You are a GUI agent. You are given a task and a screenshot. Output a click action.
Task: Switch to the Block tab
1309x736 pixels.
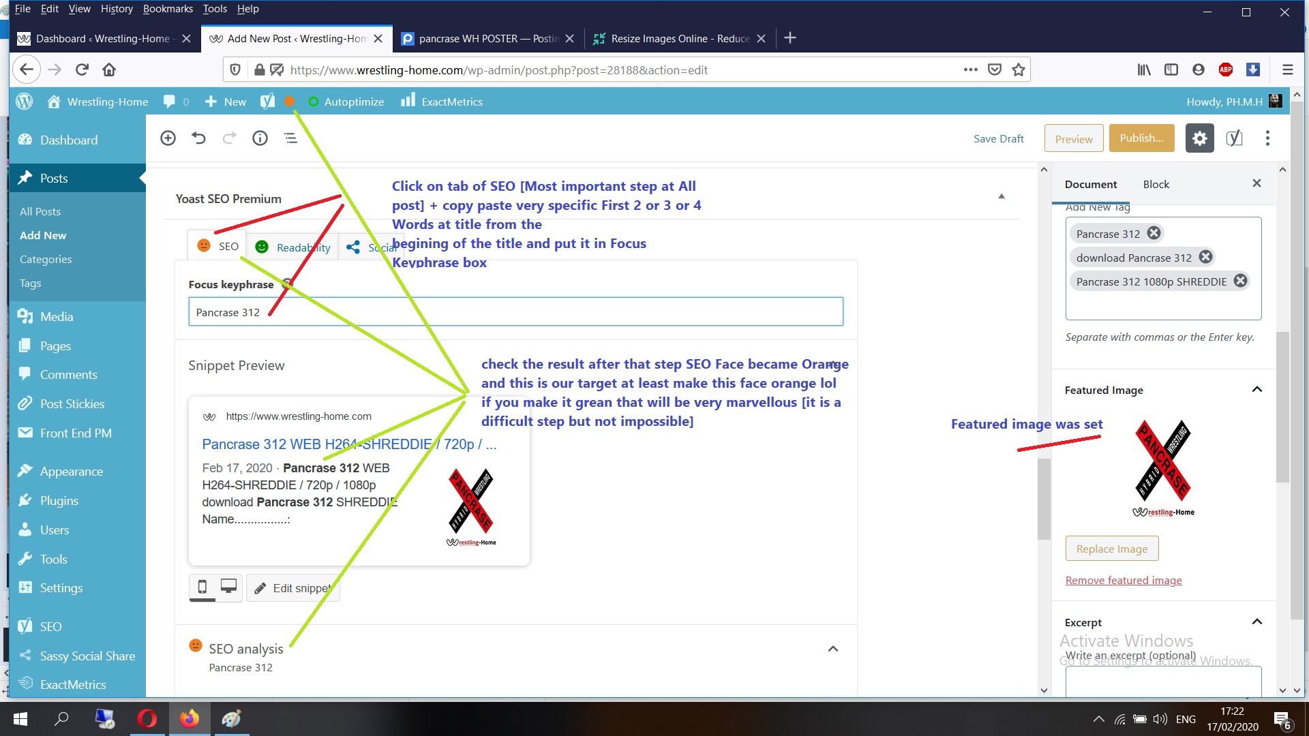click(1156, 184)
